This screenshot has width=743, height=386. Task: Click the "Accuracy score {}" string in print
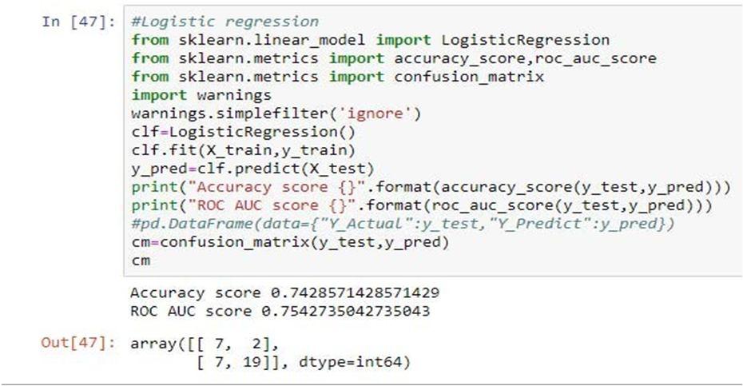(x=256, y=187)
